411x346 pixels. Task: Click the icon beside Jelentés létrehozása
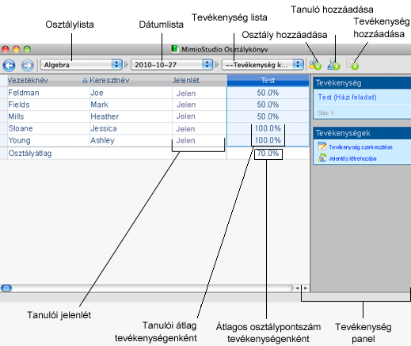[322, 158]
